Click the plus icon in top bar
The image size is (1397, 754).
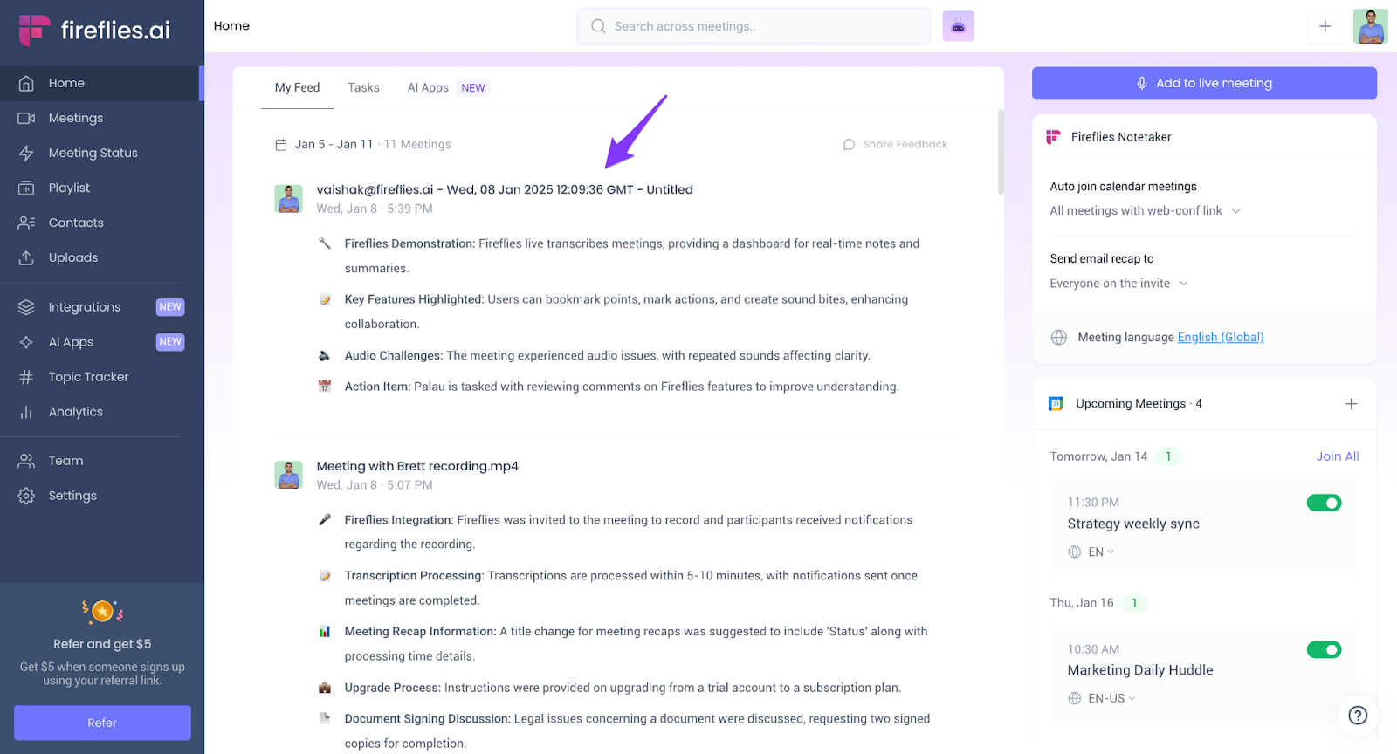[1325, 26]
